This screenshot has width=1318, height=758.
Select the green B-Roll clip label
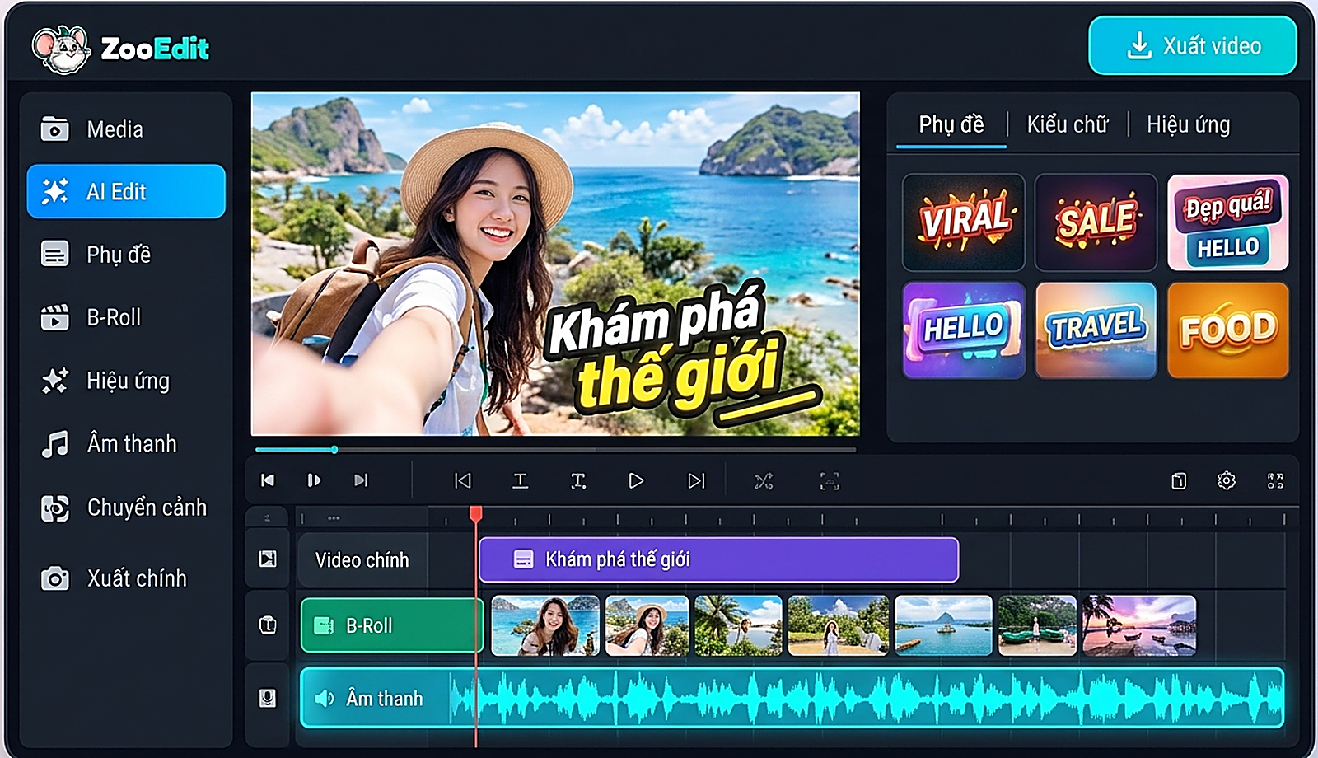click(x=392, y=625)
